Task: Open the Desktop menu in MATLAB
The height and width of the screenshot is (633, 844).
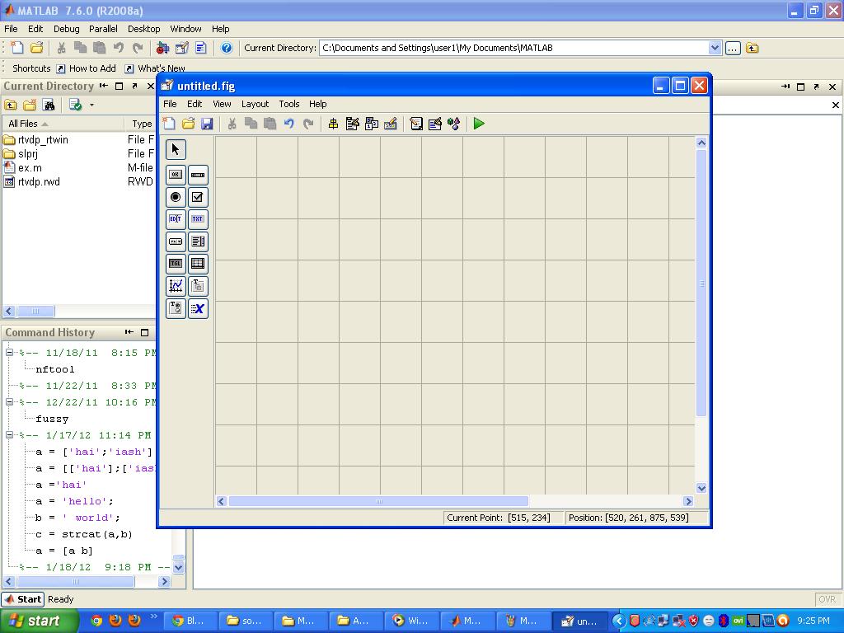Action: pos(143,29)
